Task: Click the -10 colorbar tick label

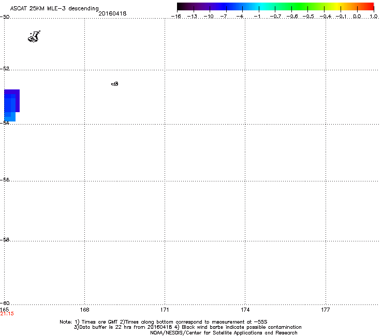Action: (209, 17)
